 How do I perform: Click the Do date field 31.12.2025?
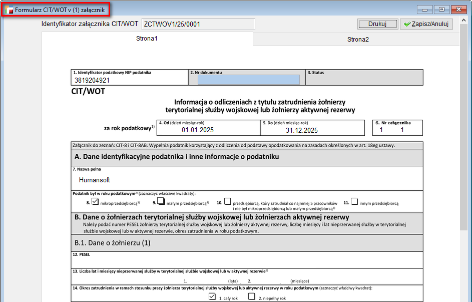(301, 130)
